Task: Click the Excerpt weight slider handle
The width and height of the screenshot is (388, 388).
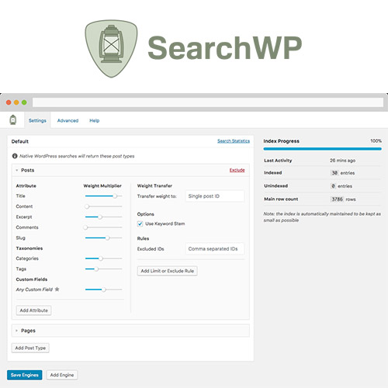Action: pyautogui.click(x=100, y=217)
